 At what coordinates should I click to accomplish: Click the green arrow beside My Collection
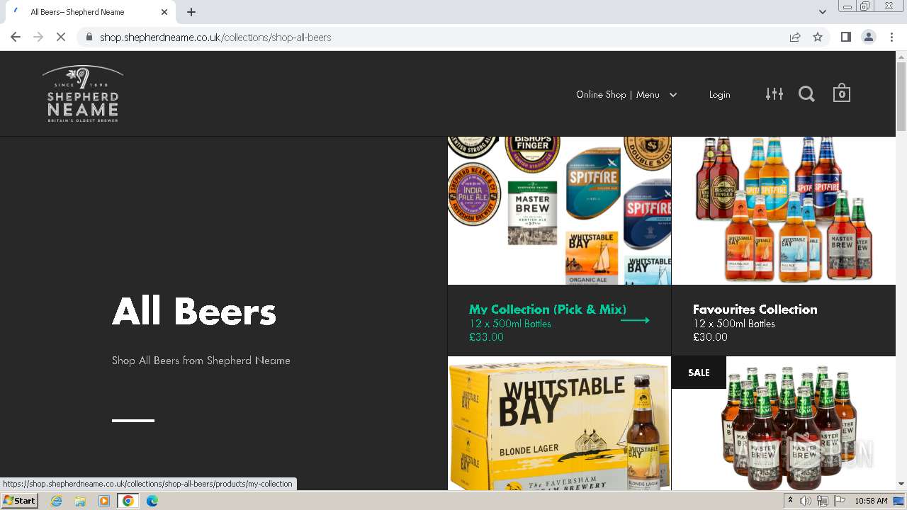coord(635,320)
